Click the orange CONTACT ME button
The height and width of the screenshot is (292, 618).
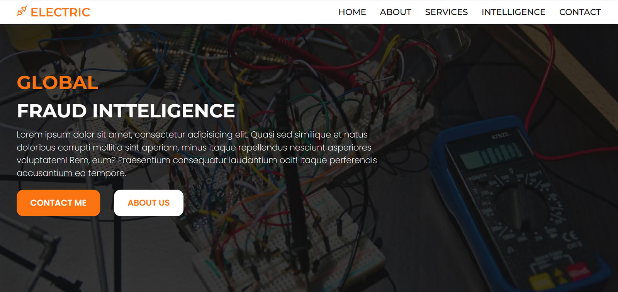(58, 203)
